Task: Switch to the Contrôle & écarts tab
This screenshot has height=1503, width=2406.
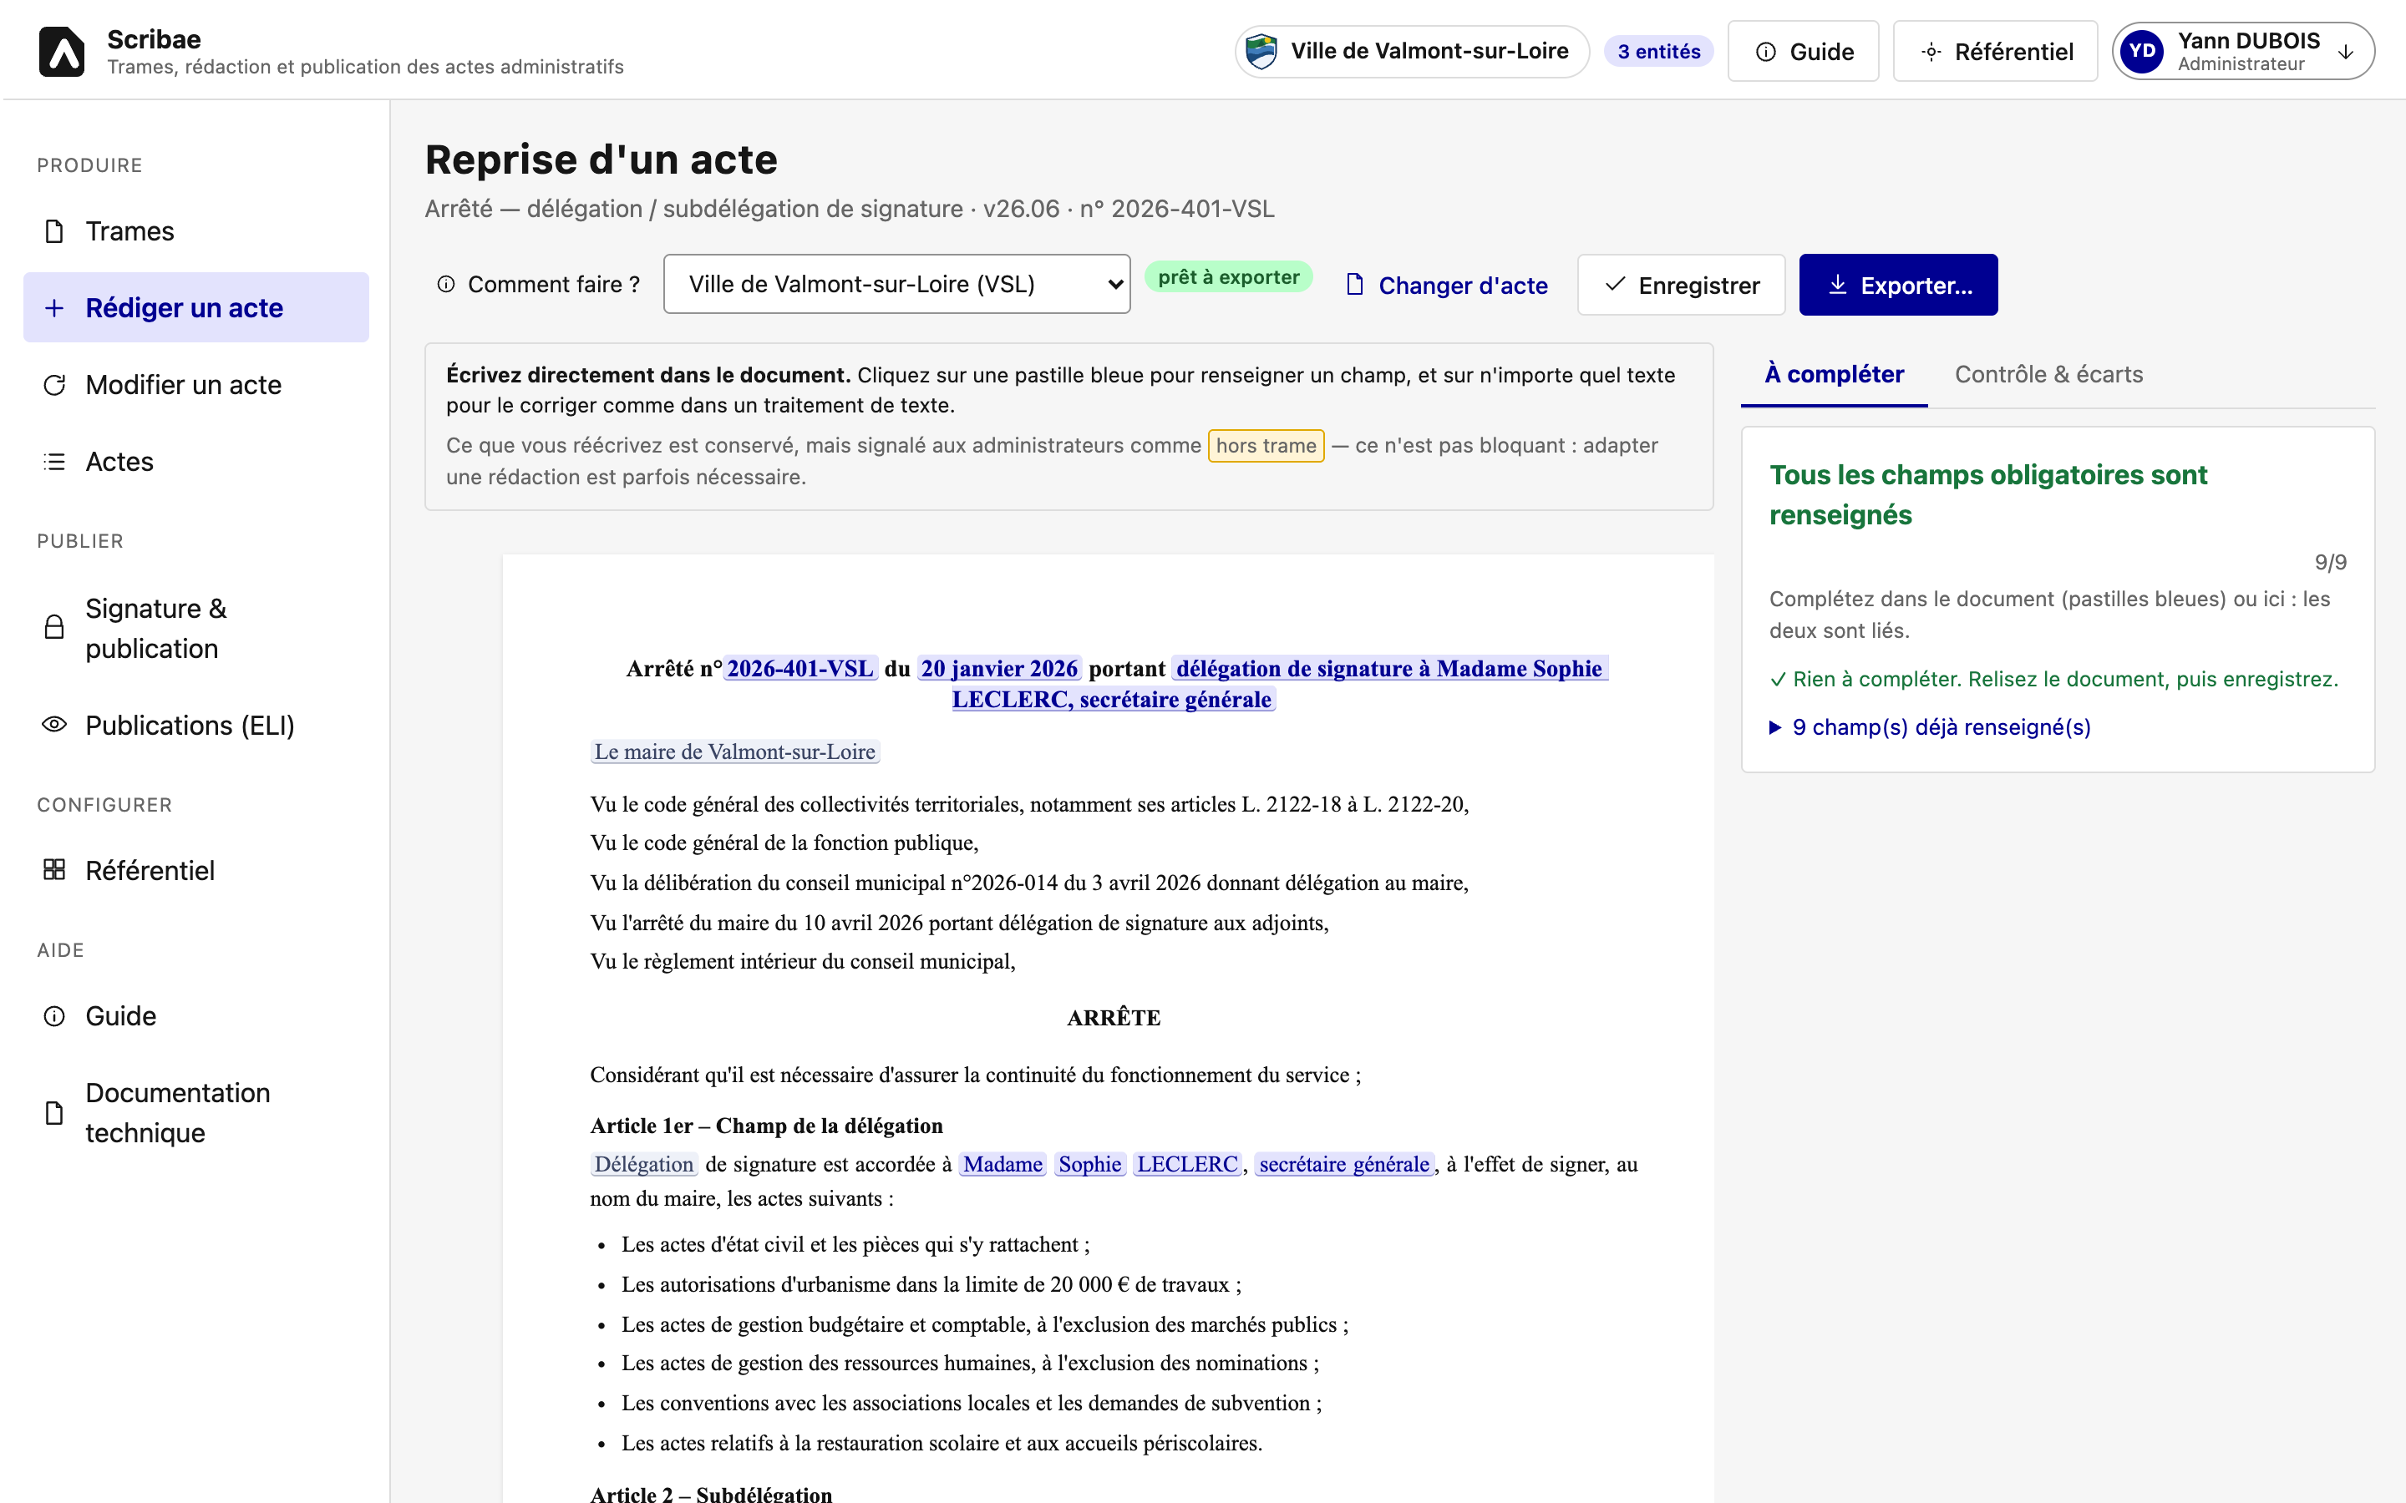Action: 2048,375
